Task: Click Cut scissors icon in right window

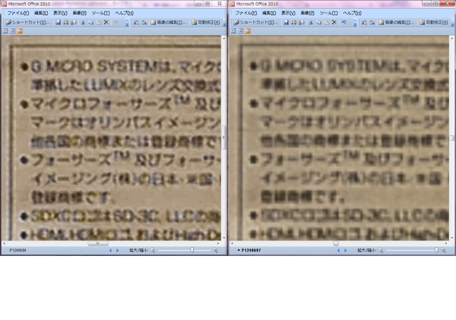Action: (x=311, y=22)
